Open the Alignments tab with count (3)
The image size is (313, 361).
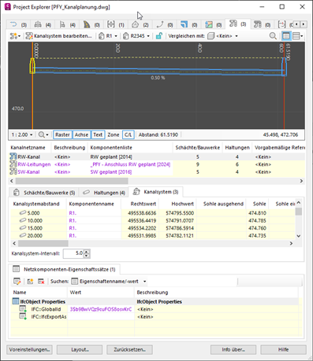pyautogui.click(x=18, y=25)
